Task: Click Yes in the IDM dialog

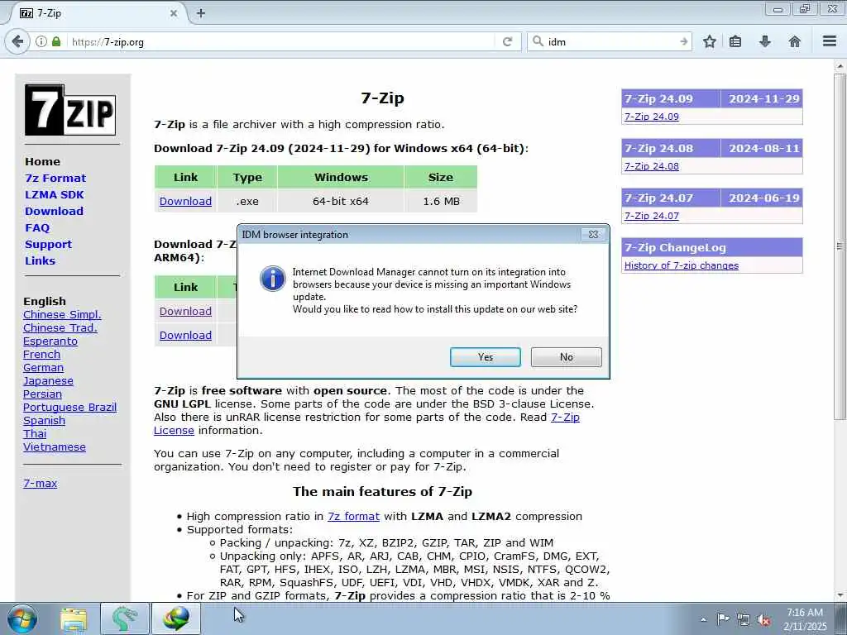Action: [485, 357]
